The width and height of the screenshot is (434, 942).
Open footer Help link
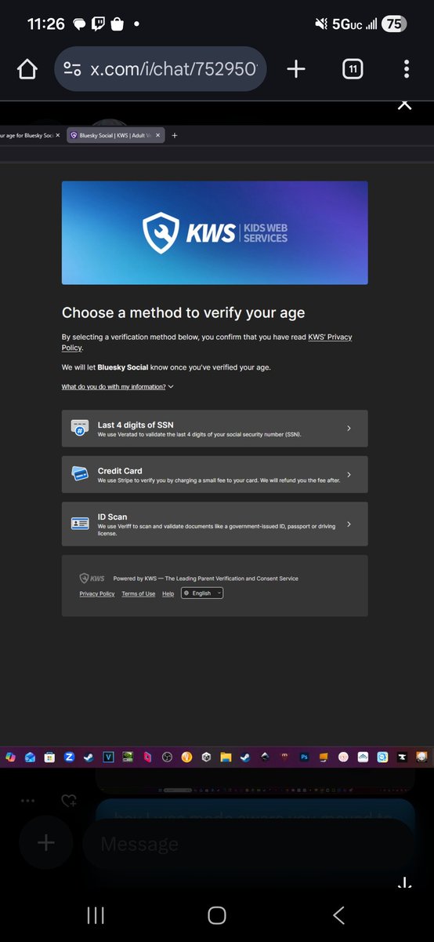click(x=168, y=593)
